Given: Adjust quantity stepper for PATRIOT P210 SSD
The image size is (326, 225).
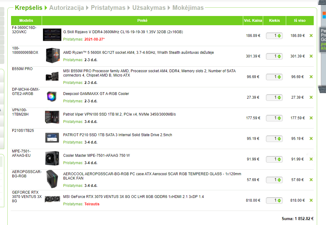Looking at the screenshot, I should (279, 139).
